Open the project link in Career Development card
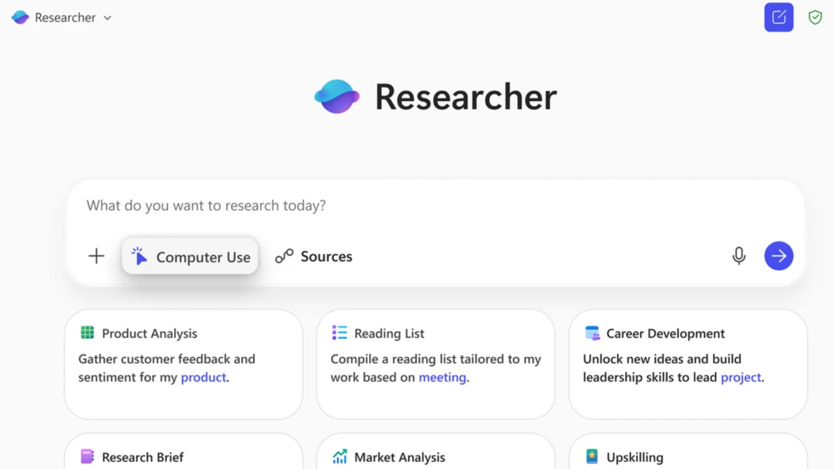The image size is (834, 469). click(741, 377)
